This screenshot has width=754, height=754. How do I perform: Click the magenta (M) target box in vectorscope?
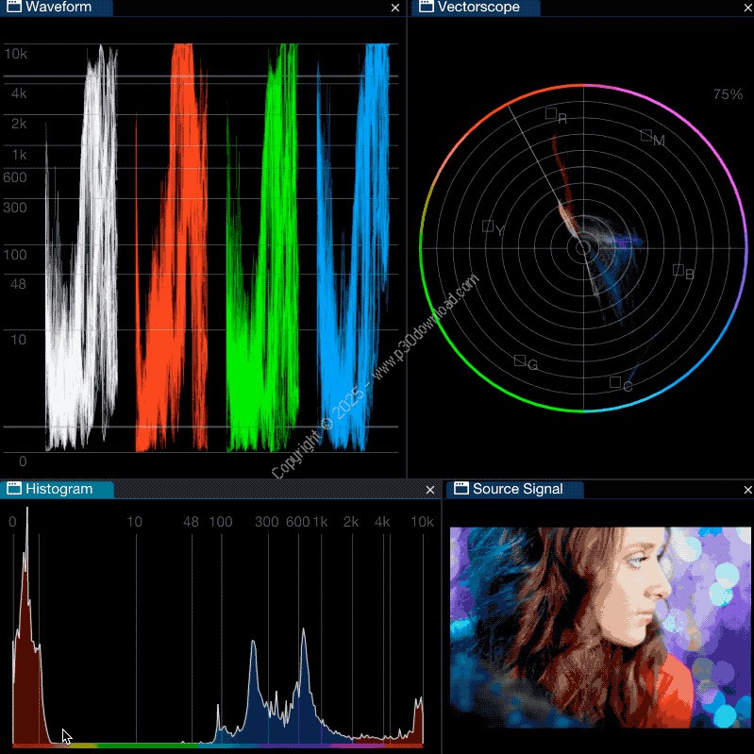pyautogui.click(x=646, y=135)
